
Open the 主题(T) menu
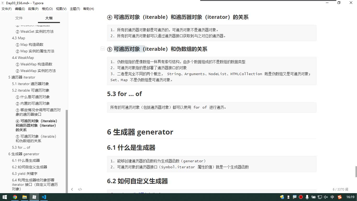(x=75, y=9)
